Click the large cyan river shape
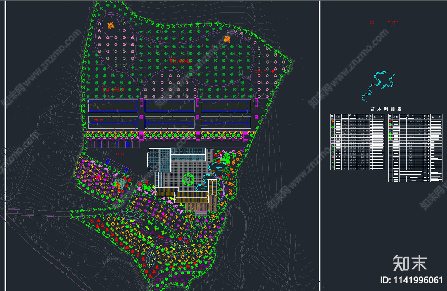 tap(374, 86)
